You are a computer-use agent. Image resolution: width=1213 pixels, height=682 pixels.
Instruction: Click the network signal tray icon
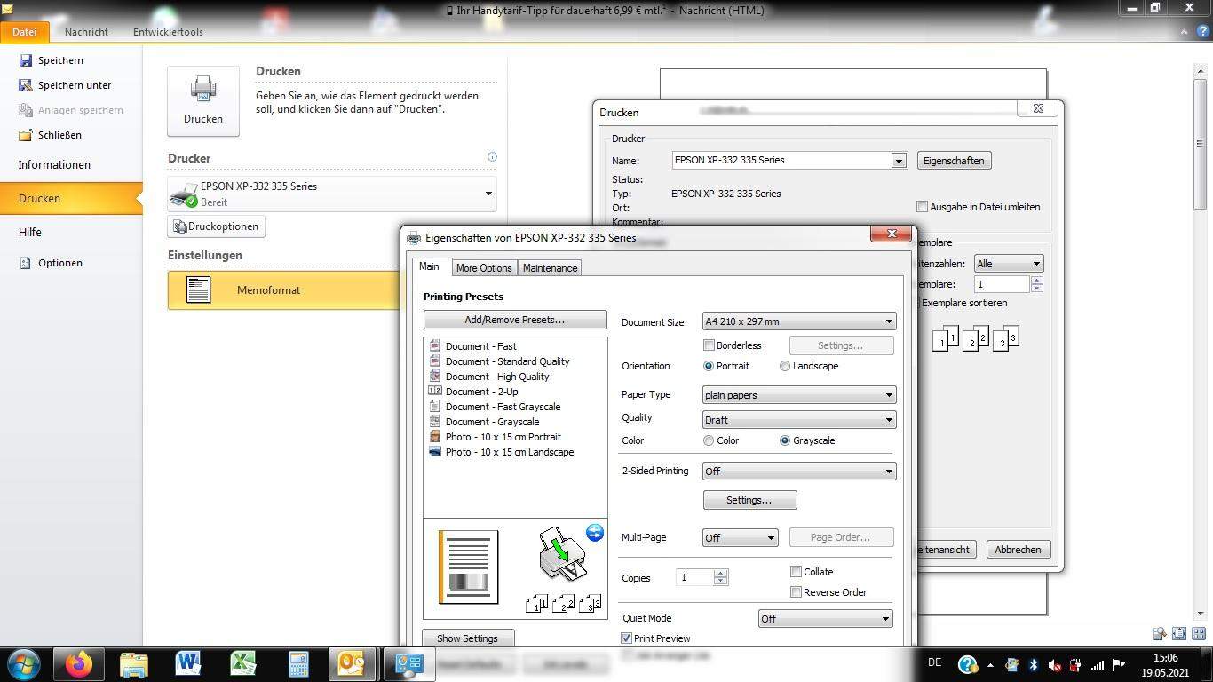click(1098, 664)
